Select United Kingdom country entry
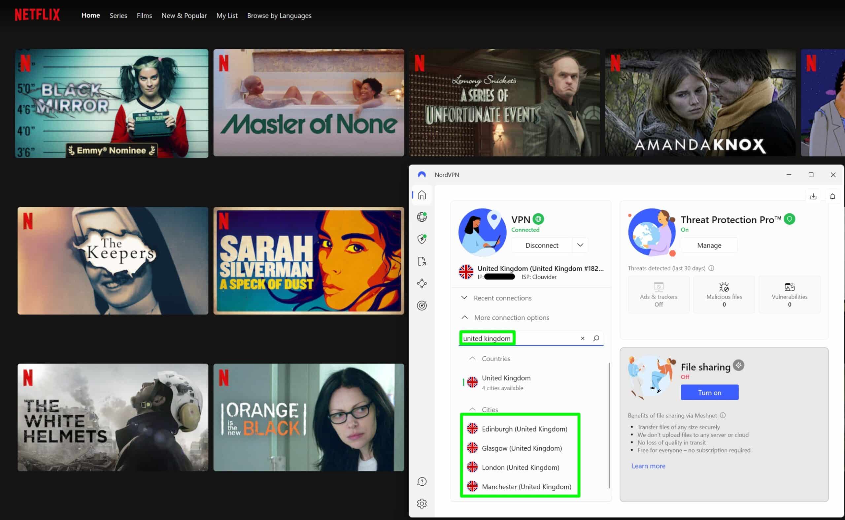845x520 pixels. (533, 382)
